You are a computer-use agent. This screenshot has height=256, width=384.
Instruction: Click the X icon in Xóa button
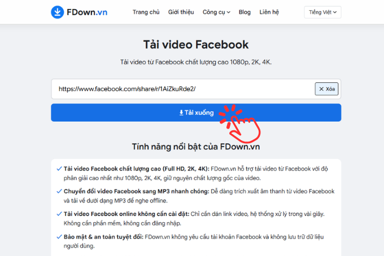coord(321,89)
